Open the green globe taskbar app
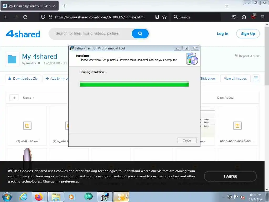The height and width of the screenshot is (202, 269). point(89,196)
